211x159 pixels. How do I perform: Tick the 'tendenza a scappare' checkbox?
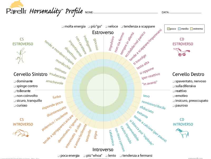pyautogui.click(x=122, y=27)
